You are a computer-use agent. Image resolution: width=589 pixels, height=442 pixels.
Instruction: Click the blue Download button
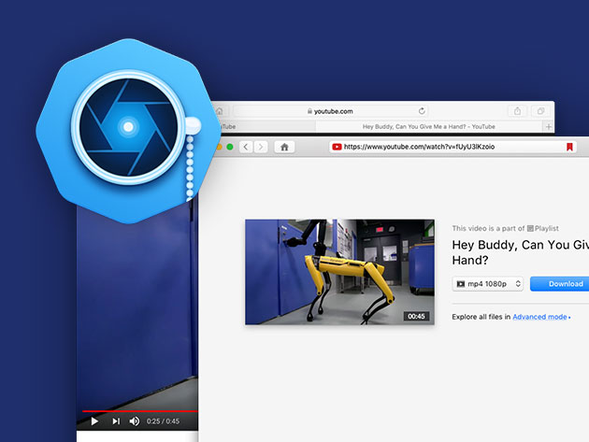tap(560, 284)
